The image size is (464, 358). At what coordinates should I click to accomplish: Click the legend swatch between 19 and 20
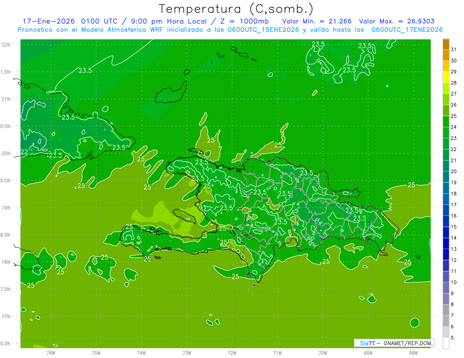446,177
